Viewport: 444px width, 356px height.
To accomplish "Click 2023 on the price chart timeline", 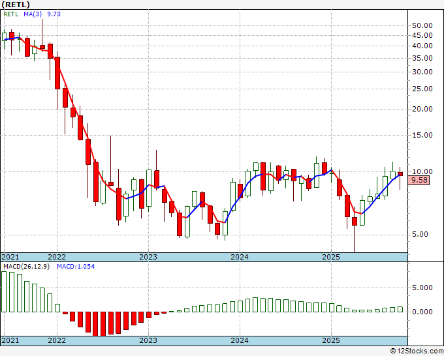I will click(x=148, y=257).
